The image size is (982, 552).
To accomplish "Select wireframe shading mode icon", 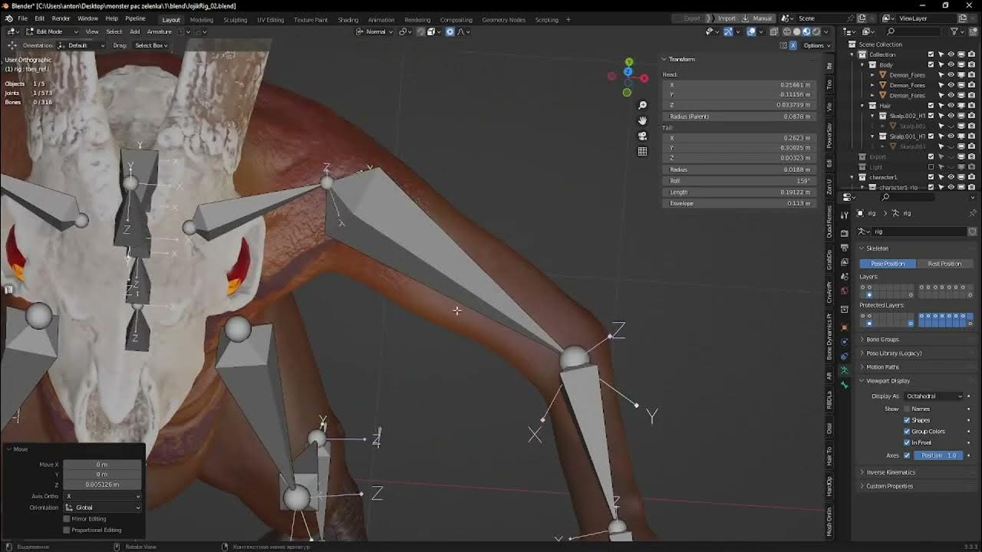I will [x=787, y=31].
